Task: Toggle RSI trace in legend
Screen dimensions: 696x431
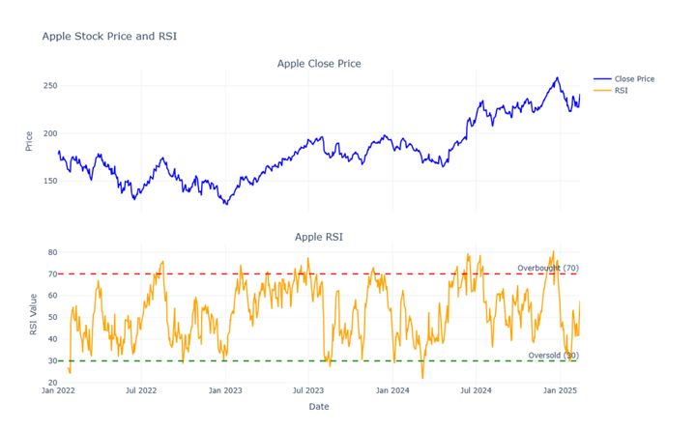Action: click(622, 90)
